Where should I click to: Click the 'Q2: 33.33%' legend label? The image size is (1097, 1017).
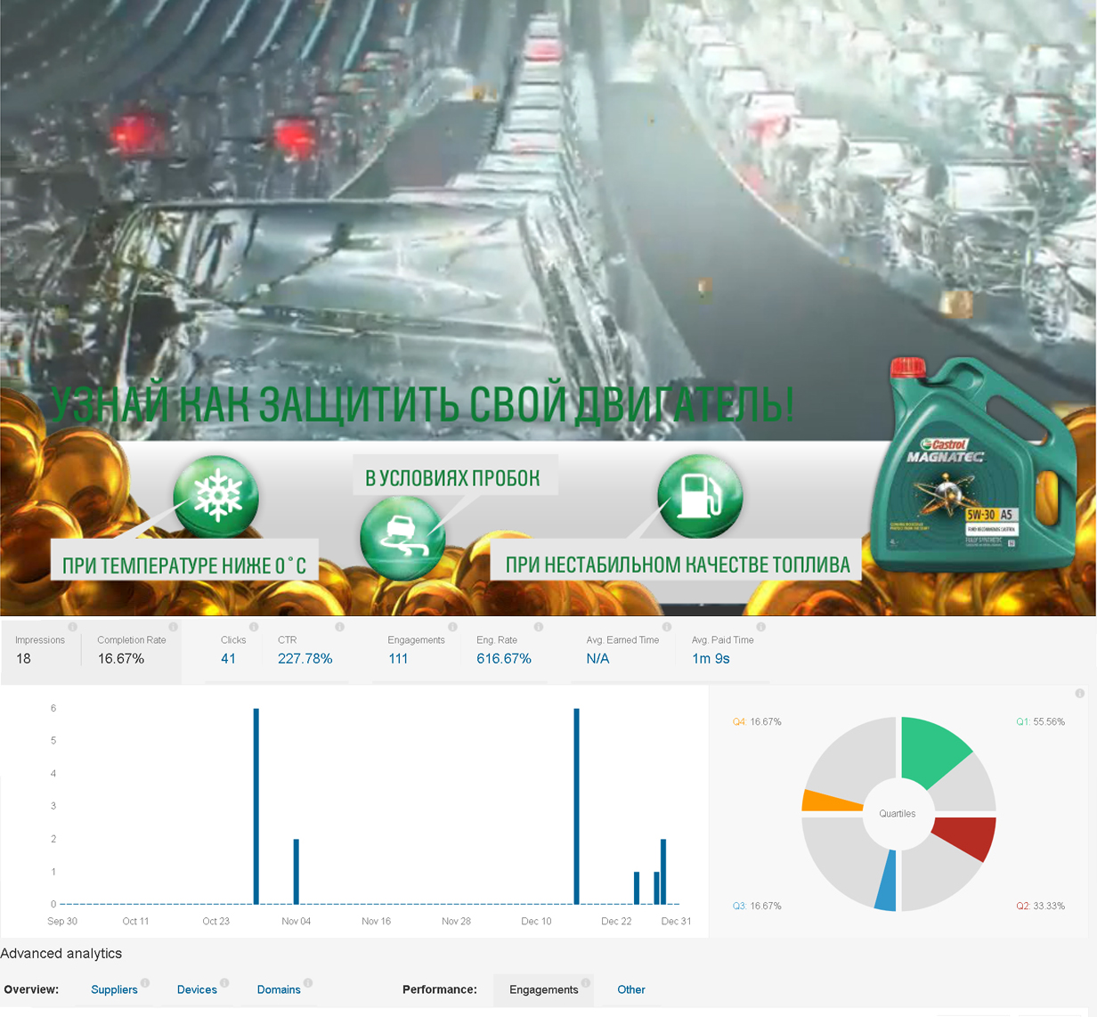[x=1040, y=906]
